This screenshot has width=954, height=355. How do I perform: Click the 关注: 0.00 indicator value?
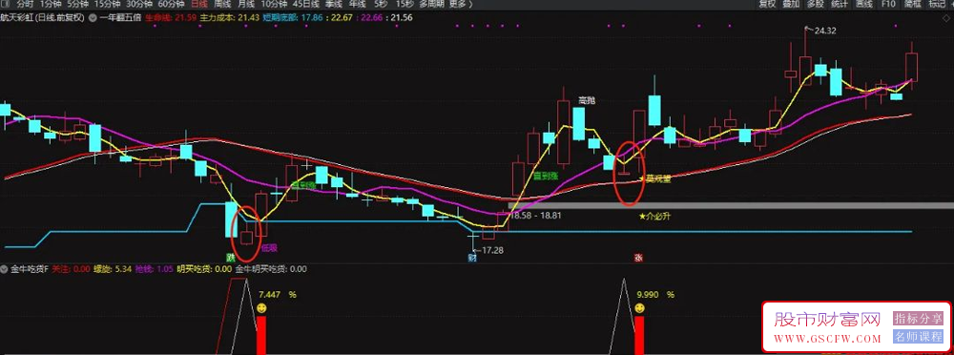(71, 268)
